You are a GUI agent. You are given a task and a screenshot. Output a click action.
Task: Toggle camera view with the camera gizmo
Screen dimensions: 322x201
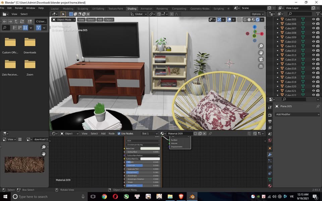[261, 59]
